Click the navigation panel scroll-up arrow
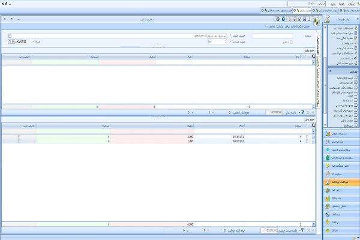The width and height of the screenshot is (360, 240). coord(325,27)
